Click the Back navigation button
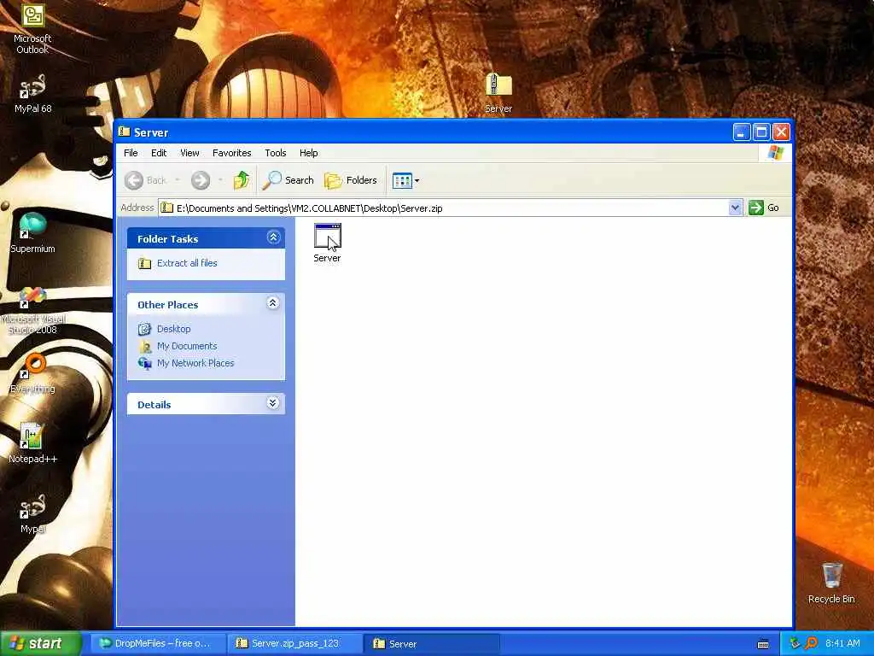The width and height of the screenshot is (874, 656). coord(145,180)
